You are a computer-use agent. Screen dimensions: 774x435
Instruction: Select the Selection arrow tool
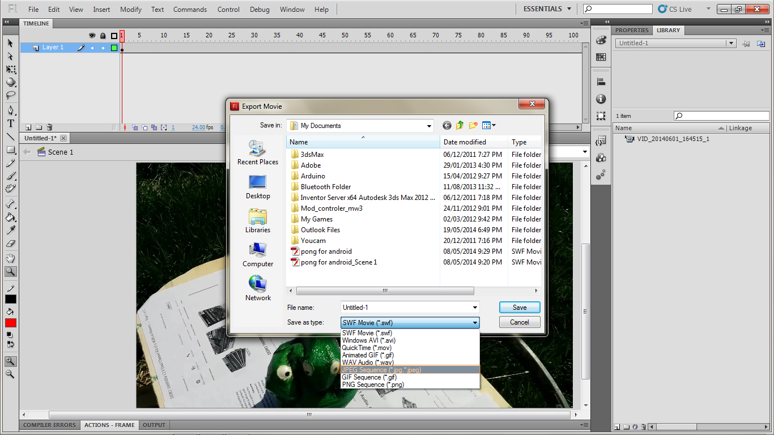coord(10,43)
